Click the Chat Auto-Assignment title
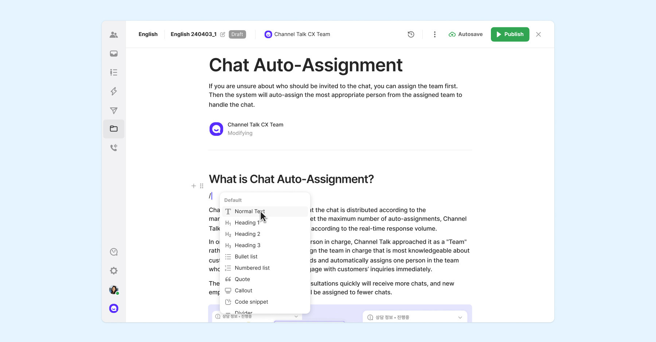This screenshot has height=342, width=656. (306, 65)
